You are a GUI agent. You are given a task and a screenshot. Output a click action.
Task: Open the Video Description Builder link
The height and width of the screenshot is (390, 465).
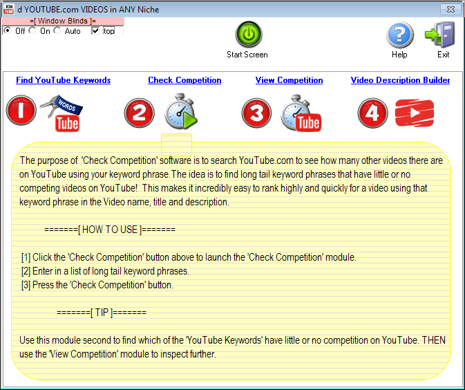pos(400,80)
